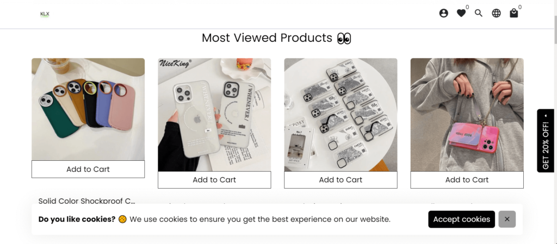The height and width of the screenshot is (244, 557).
Task: Click the Accept cookies button
Action: (461, 219)
